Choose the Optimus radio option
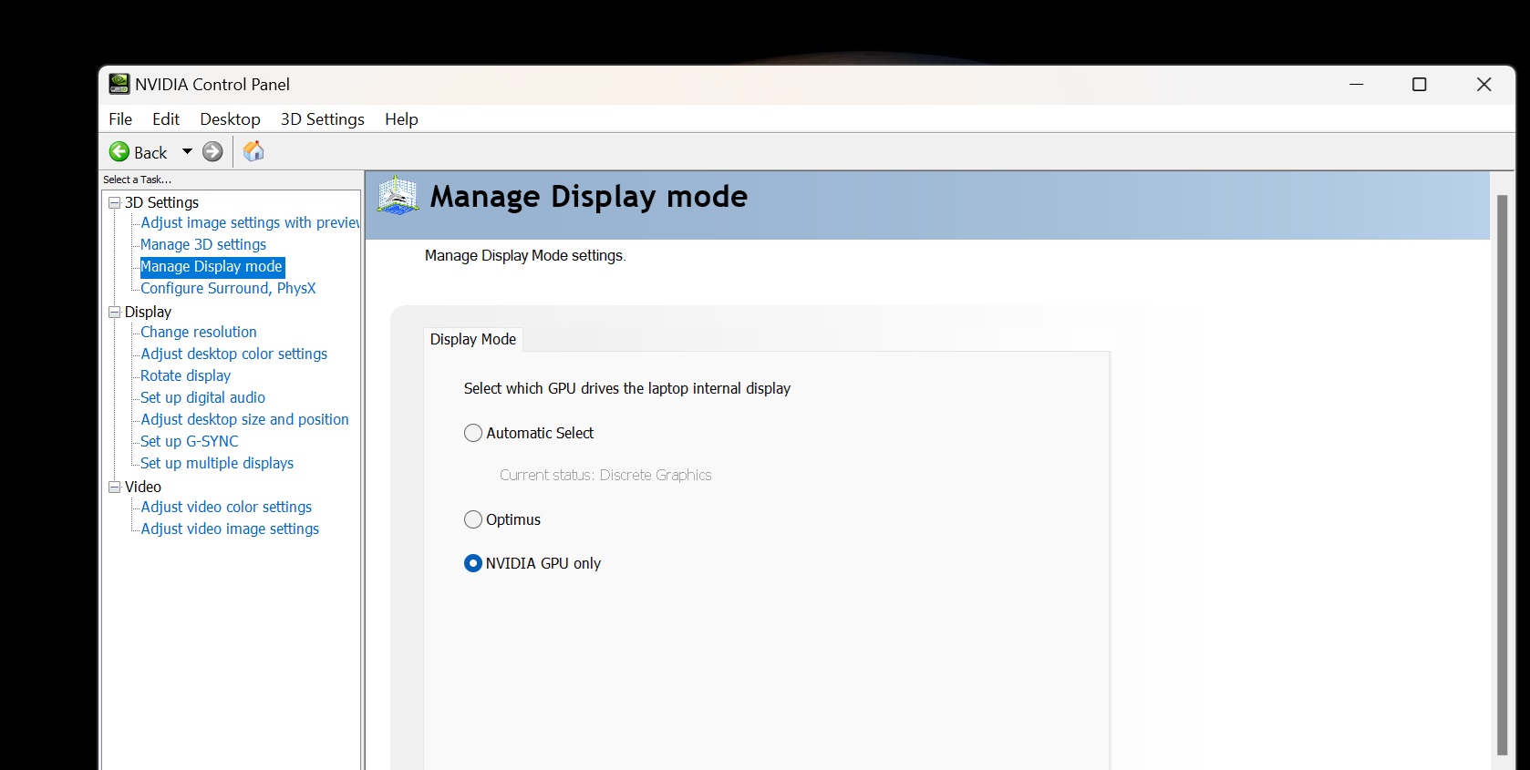The height and width of the screenshot is (770, 1530). coord(473,519)
